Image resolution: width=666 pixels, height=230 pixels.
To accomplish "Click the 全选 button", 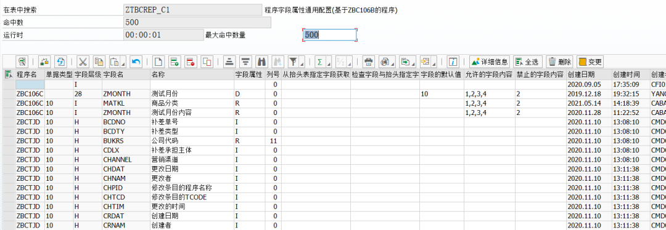I will 527,62.
